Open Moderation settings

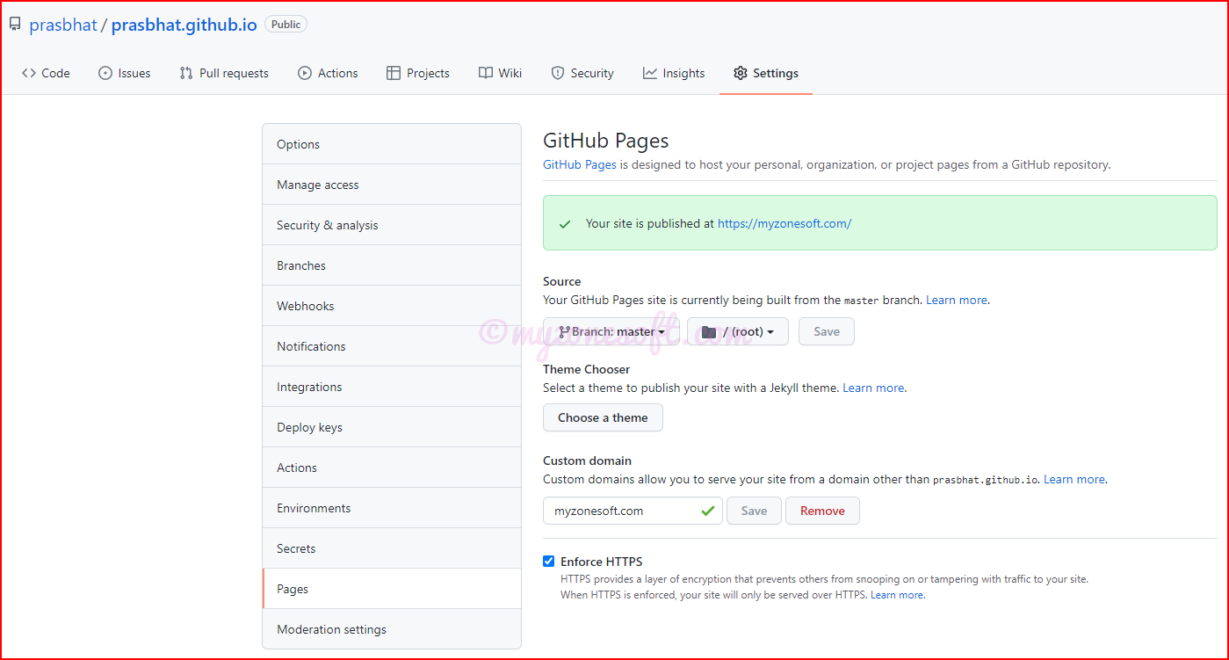pos(392,629)
